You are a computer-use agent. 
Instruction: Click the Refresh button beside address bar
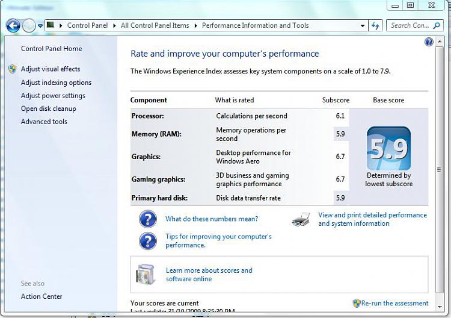(375, 26)
